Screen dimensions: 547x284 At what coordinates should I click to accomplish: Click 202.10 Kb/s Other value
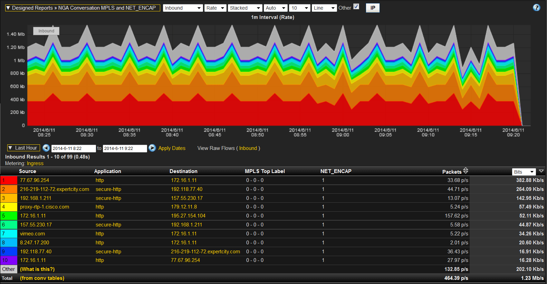click(x=530, y=269)
